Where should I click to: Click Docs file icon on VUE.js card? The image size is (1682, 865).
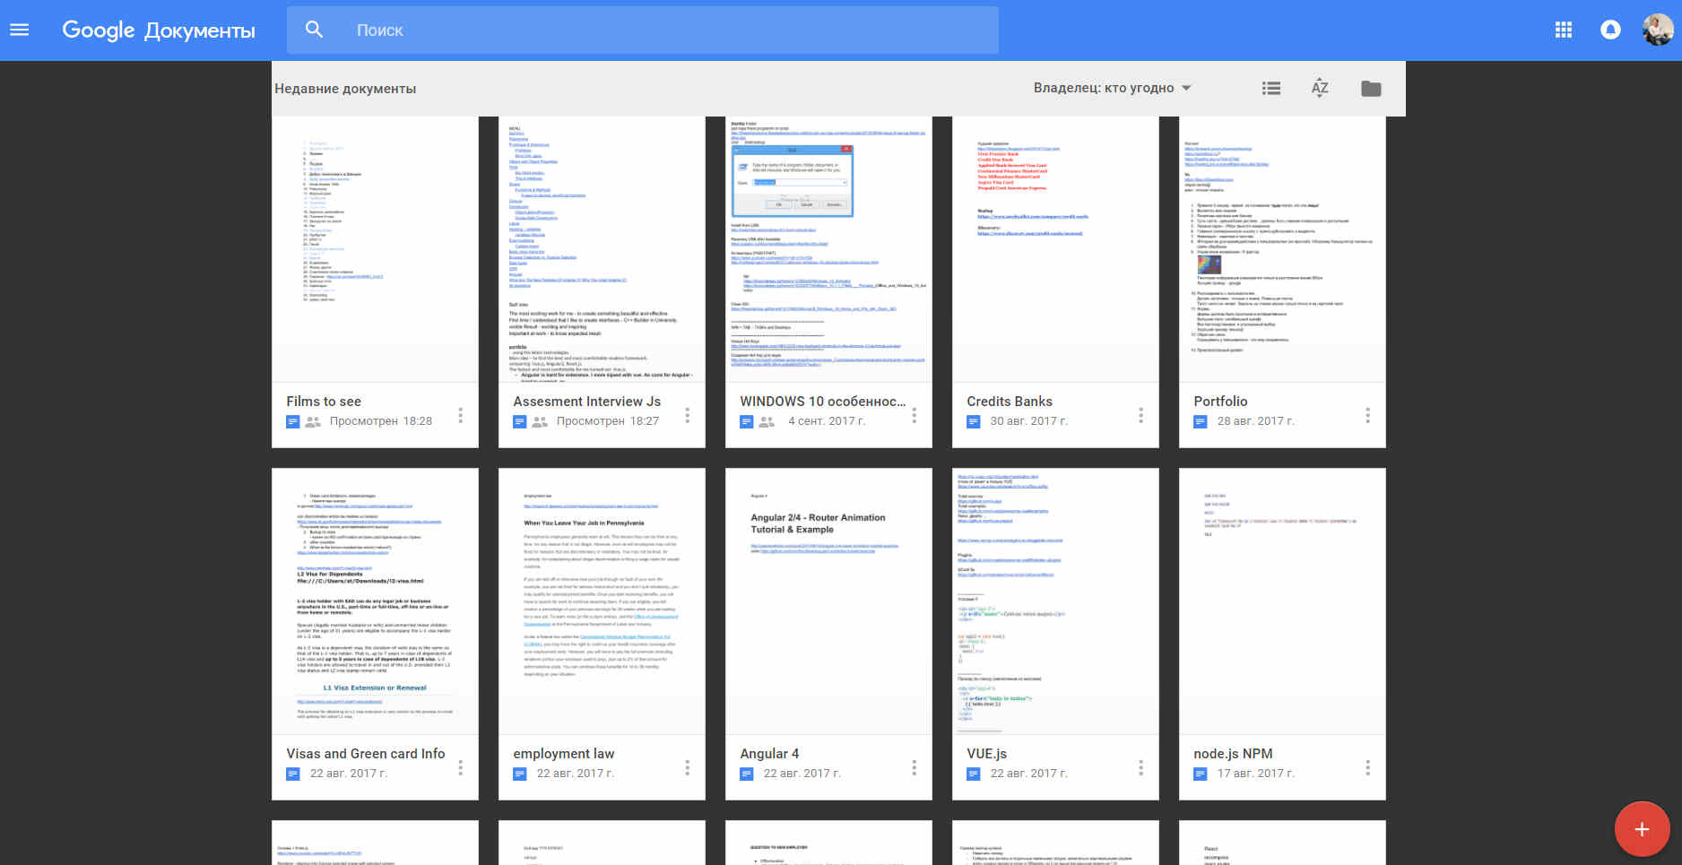click(974, 774)
